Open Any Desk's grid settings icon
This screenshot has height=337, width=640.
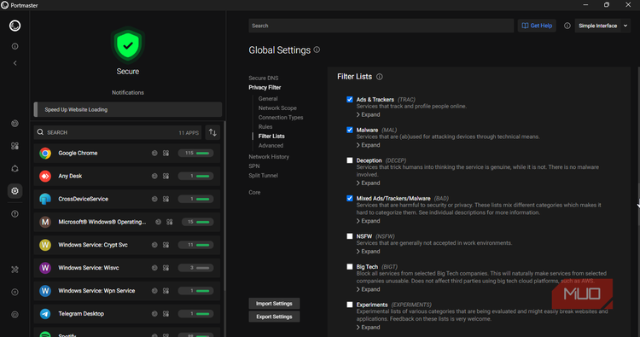(x=166, y=177)
